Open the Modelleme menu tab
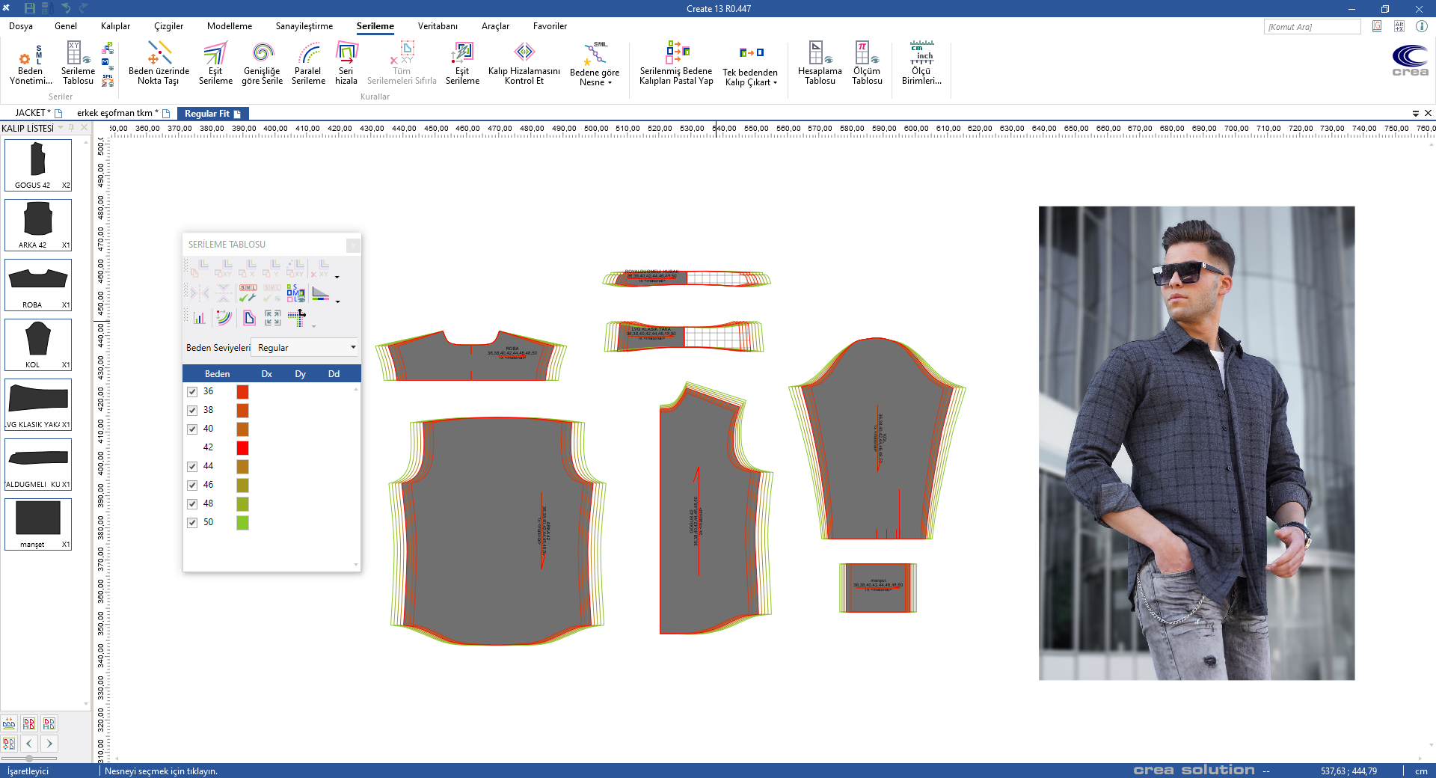 [x=230, y=26]
